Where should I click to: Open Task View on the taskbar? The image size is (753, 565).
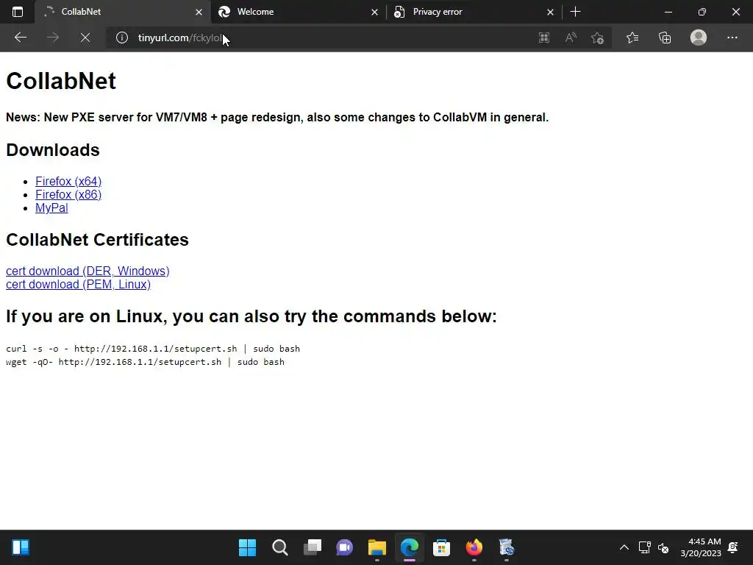[x=312, y=547]
